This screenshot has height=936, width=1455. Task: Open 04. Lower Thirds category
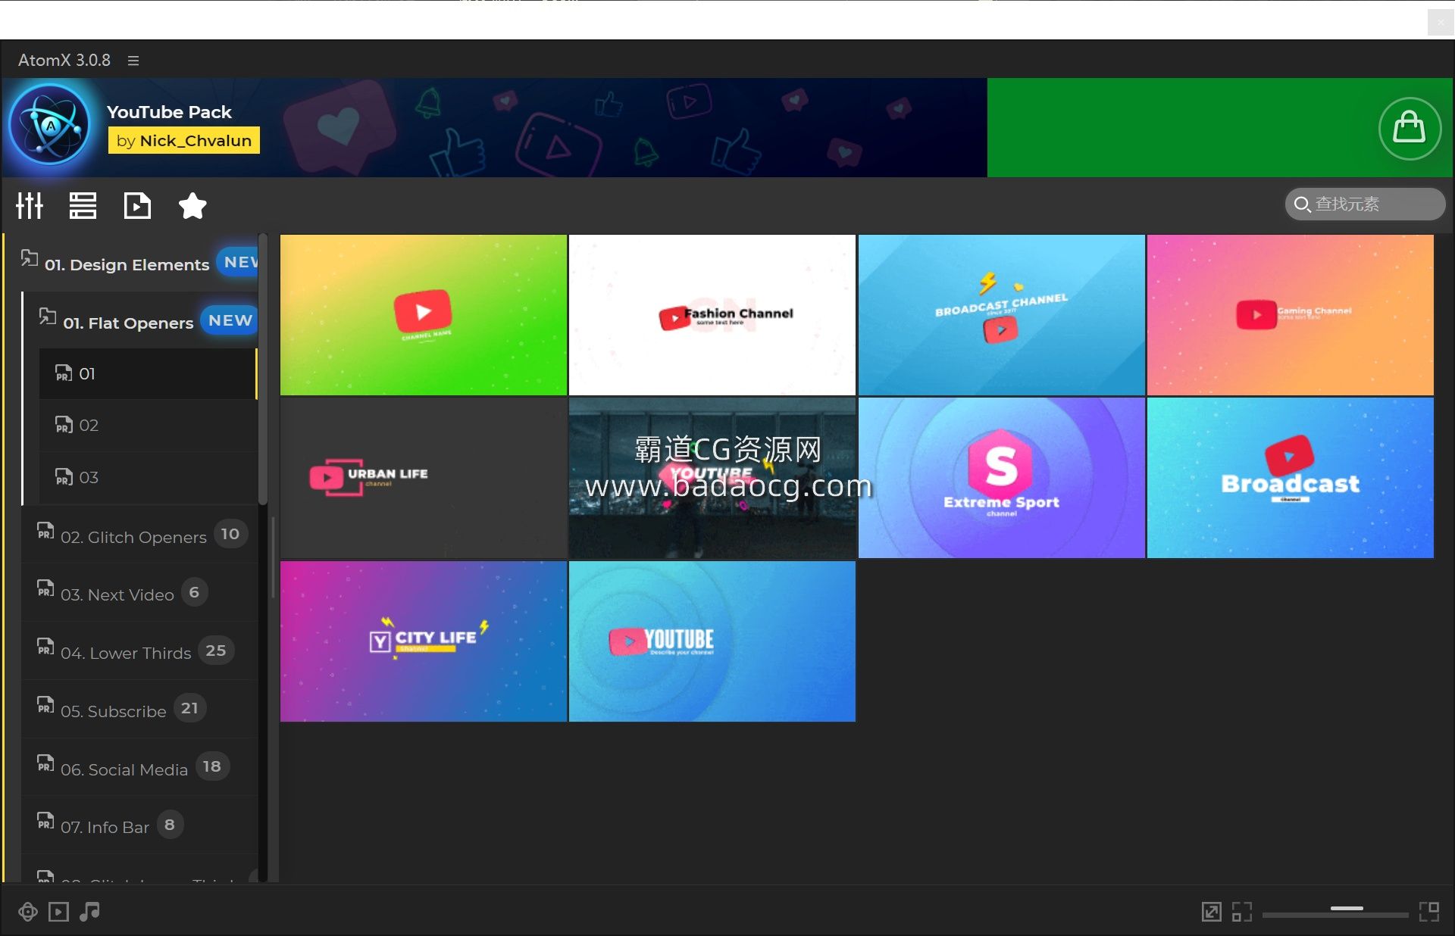point(140,651)
